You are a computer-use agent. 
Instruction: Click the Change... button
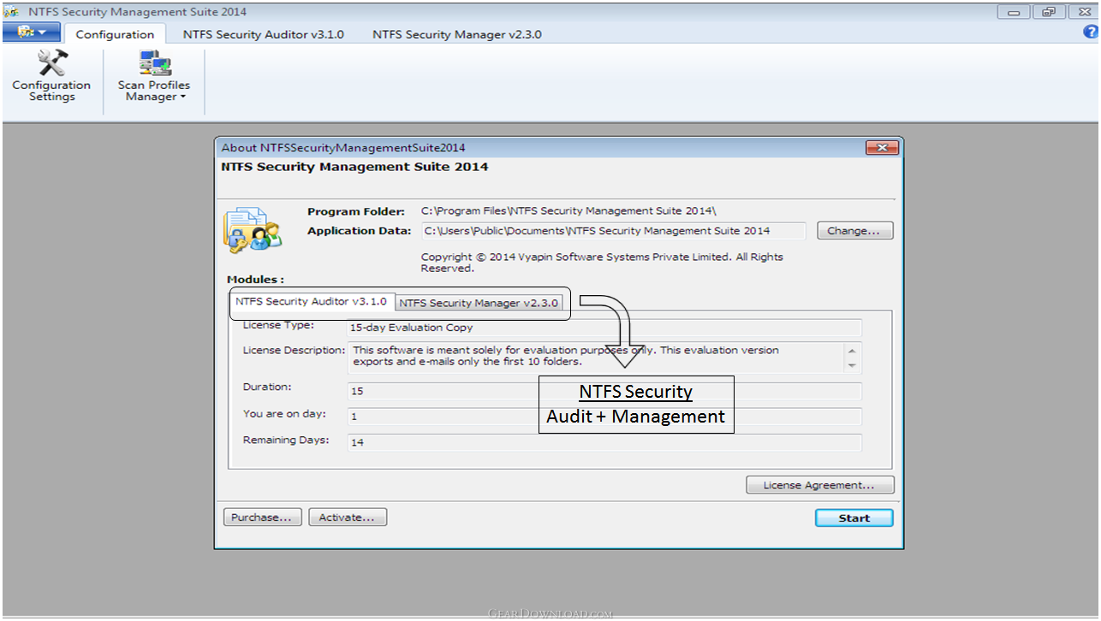coord(854,231)
